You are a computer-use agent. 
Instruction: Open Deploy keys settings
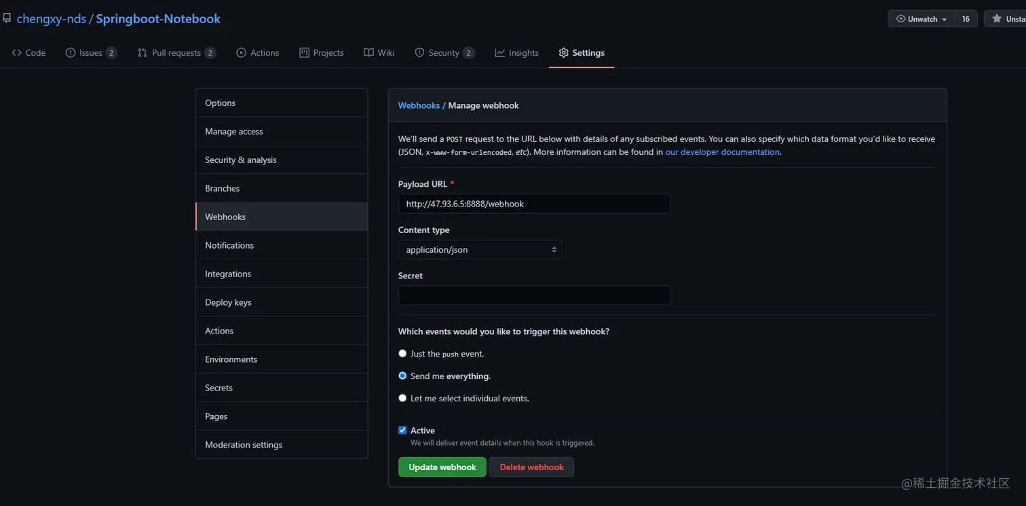click(282, 303)
